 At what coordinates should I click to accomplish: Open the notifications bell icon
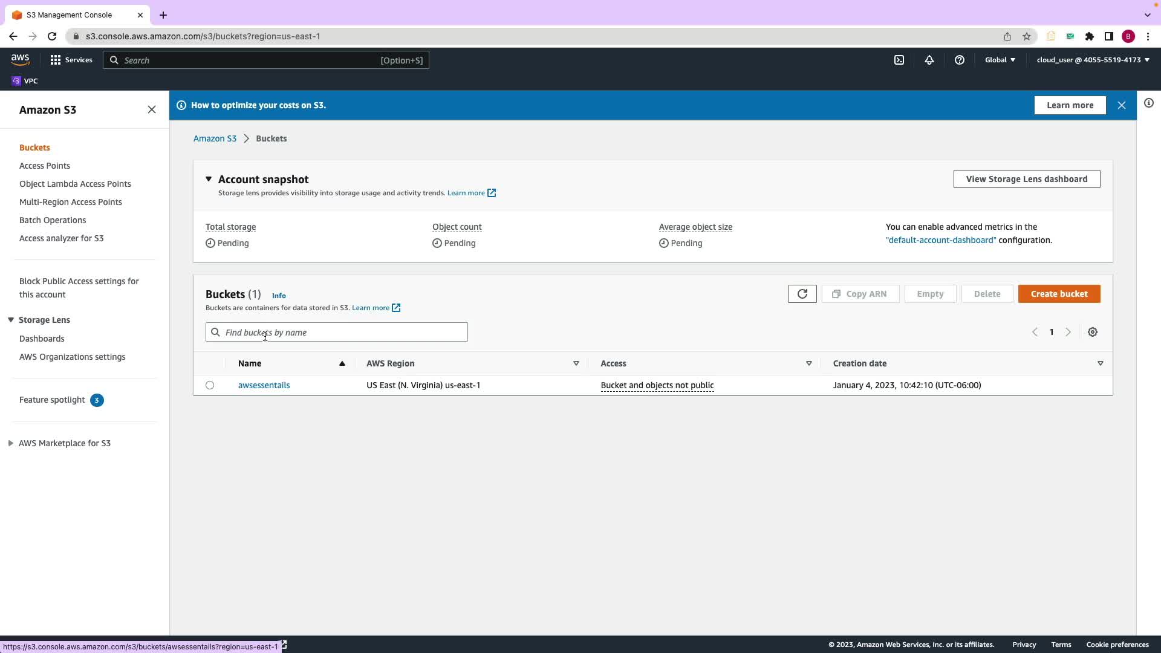(x=929, y=60)
